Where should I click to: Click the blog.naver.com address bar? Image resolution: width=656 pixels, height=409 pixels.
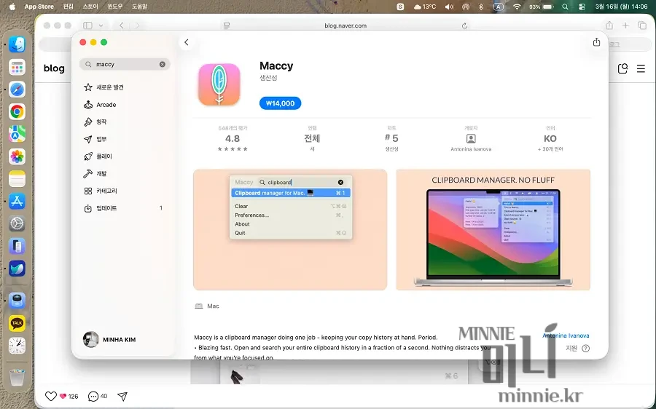345,25
